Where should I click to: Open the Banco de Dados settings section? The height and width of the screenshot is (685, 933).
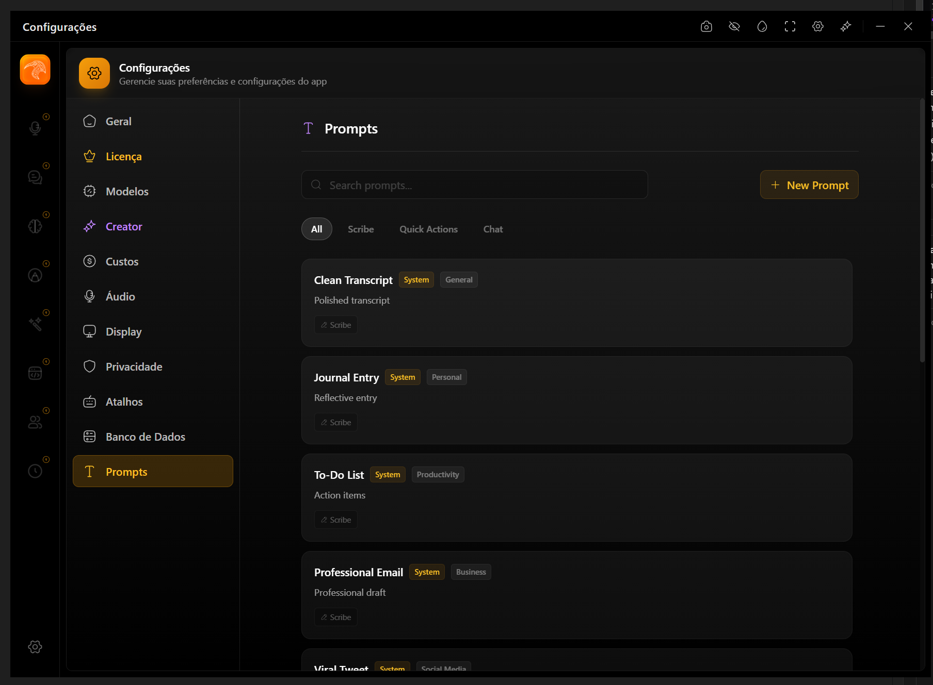153,437
